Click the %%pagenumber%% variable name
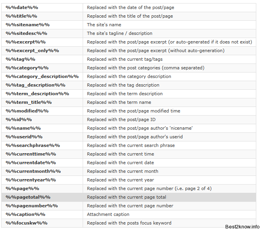Screen dimensions: 261x230 32,206
